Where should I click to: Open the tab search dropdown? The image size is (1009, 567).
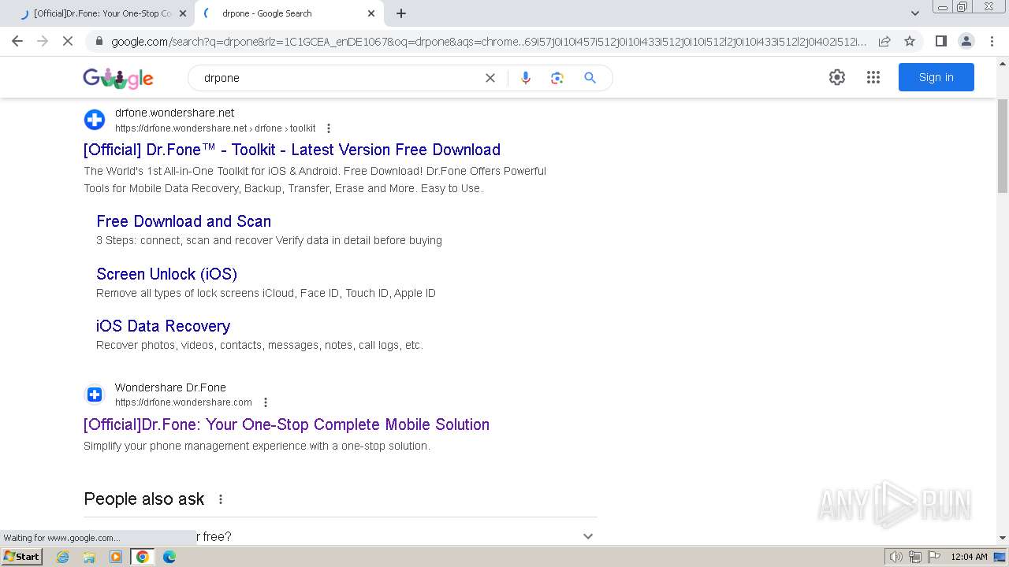[915, 13]
